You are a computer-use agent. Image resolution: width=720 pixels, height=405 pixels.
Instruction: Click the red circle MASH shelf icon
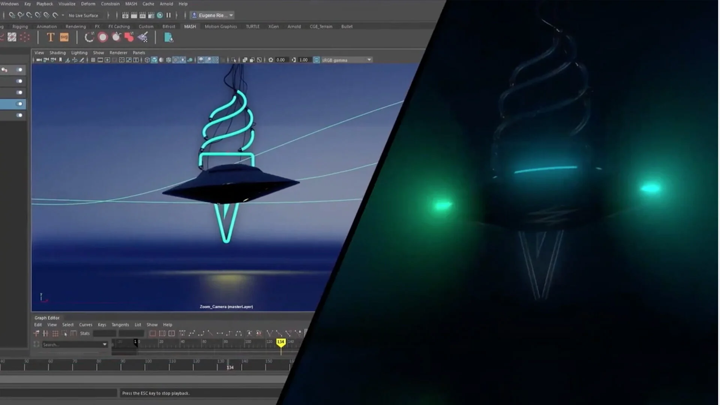(102, 37)
